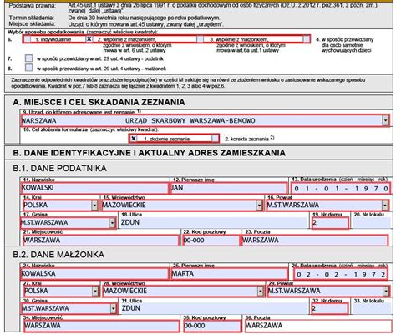Open field 16 Powiat dropdown for podatnik

coord(385,206)
